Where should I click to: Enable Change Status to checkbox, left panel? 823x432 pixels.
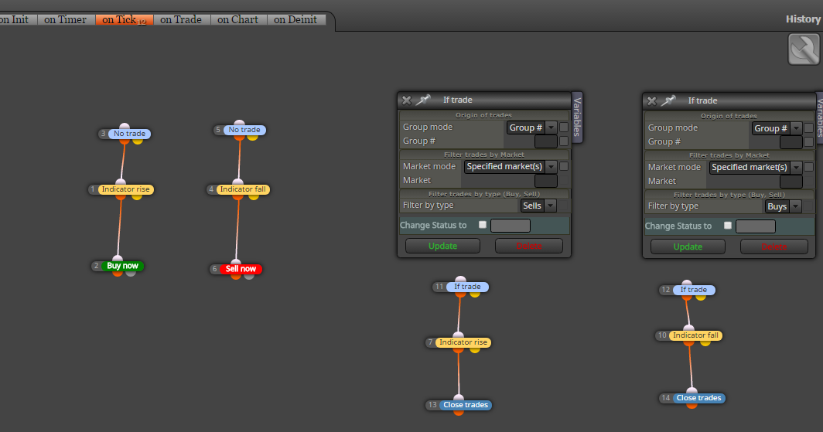click(x=483, y=224)
